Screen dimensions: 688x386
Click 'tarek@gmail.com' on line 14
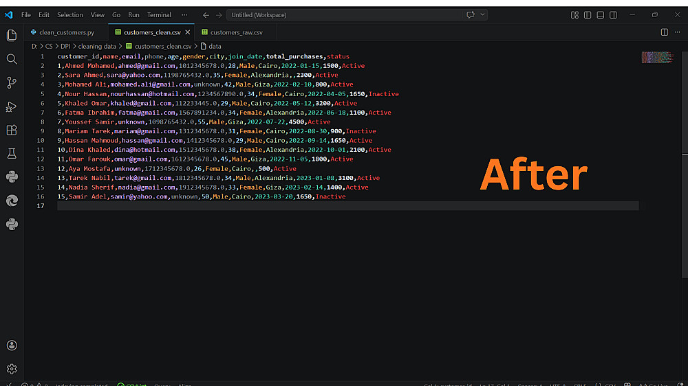coord(143,178)
